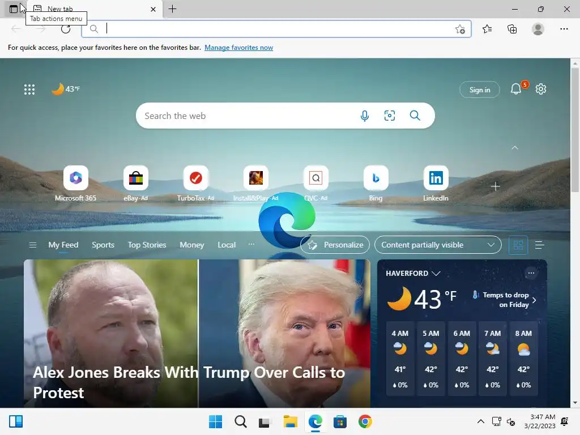Click the scrollbar down arrow

(x=575, y=403)
